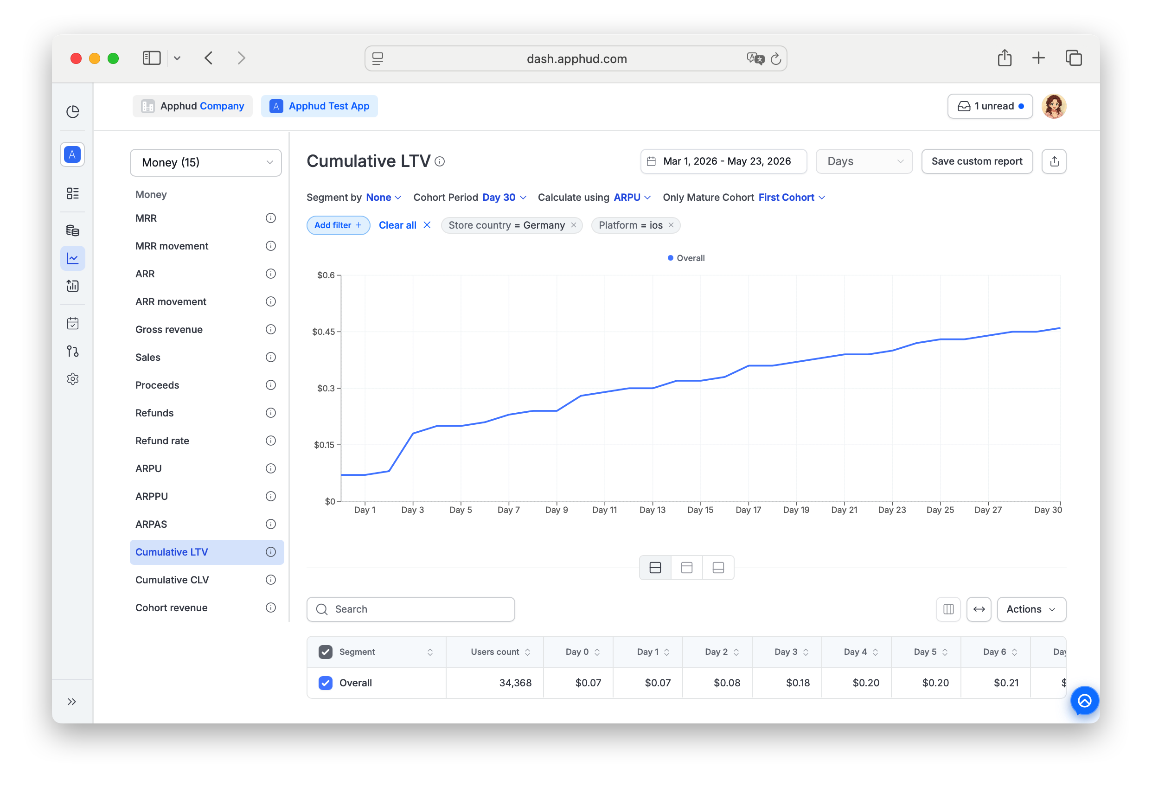Select Cumulative CLV report
Image resolution: width=1152 pixels, height=793 pixels.
click(x=172, y=580)
